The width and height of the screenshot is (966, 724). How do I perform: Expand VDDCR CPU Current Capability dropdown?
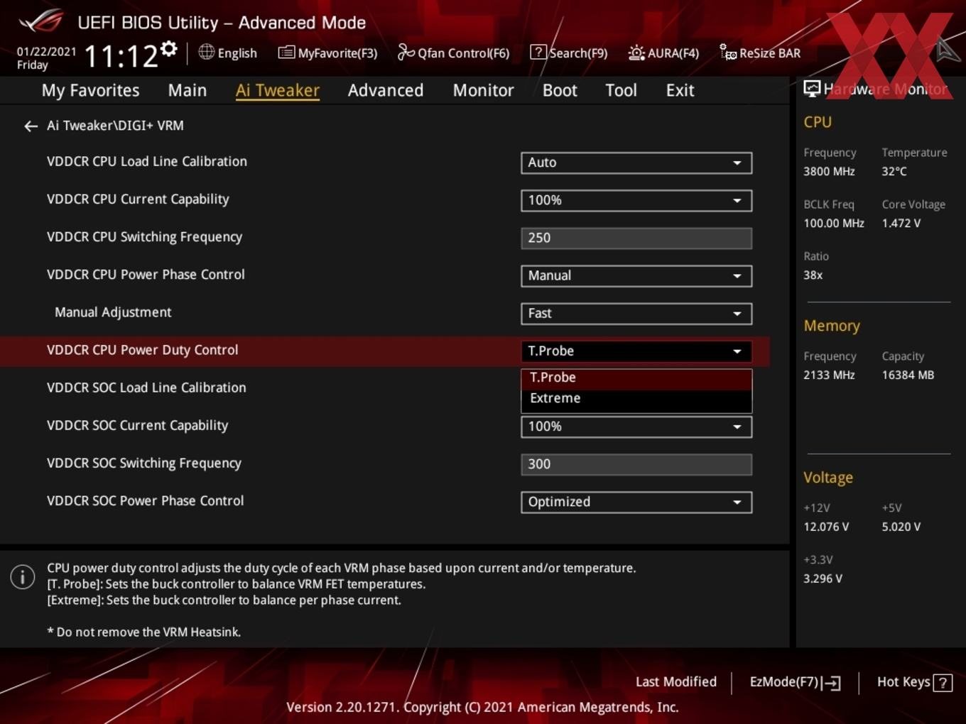(x=636, y=200)
